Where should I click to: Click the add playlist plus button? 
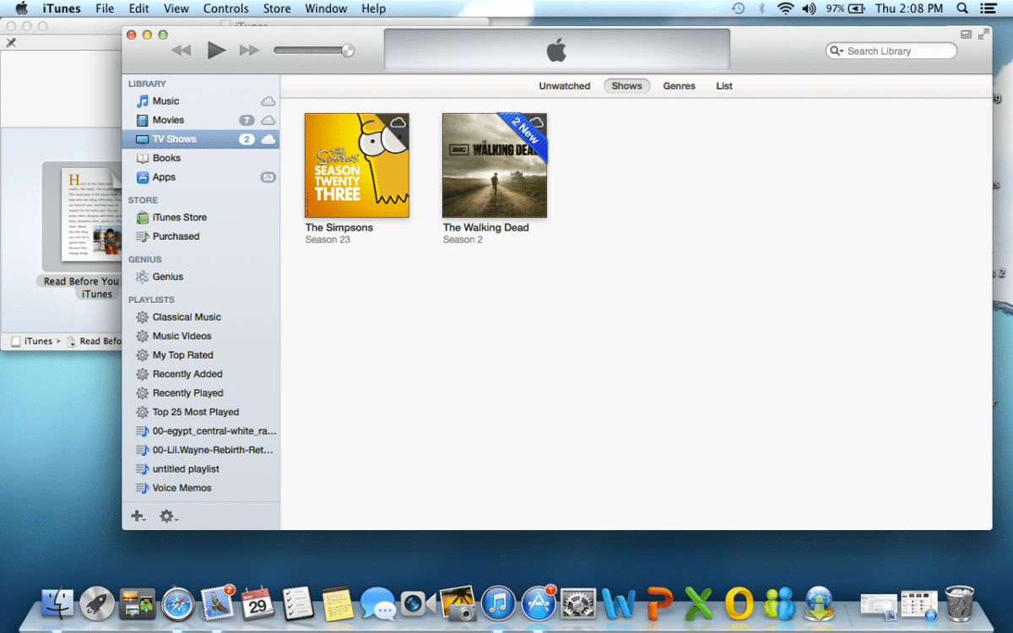[138, 516]
